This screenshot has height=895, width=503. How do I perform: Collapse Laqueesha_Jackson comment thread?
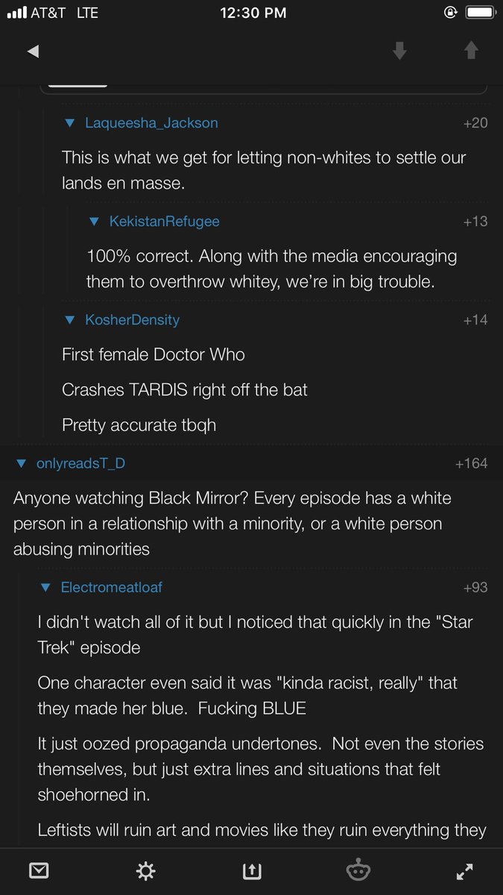70,123
